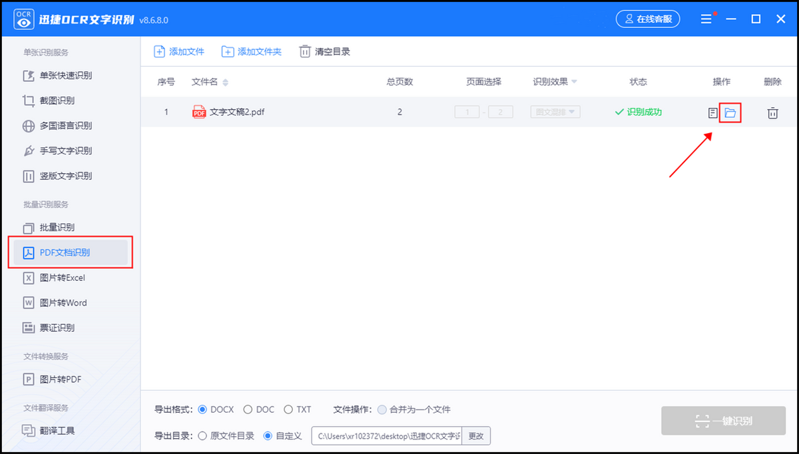Viewport: 799px width, 454px height.
Task: Click the 页面选择 column header
Action: pos(484,82)
